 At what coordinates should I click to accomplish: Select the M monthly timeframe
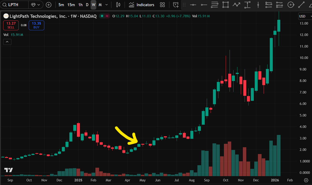click(100, 5)
